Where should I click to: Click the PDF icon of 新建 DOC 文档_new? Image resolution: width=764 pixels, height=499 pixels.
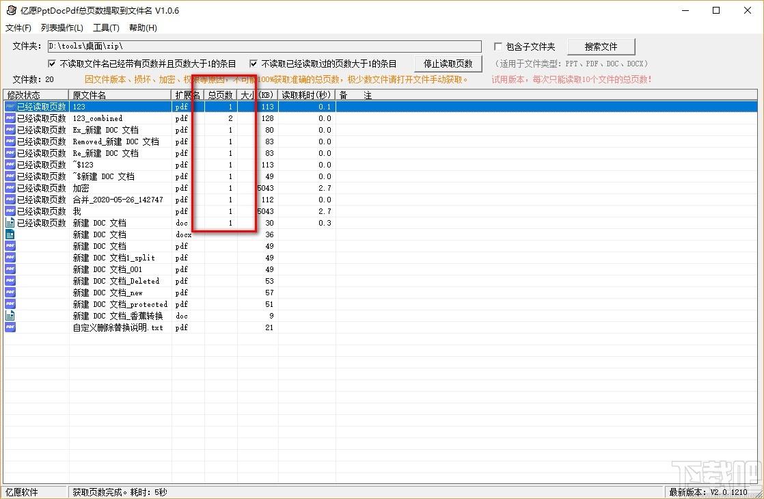[x=10, y=293]
